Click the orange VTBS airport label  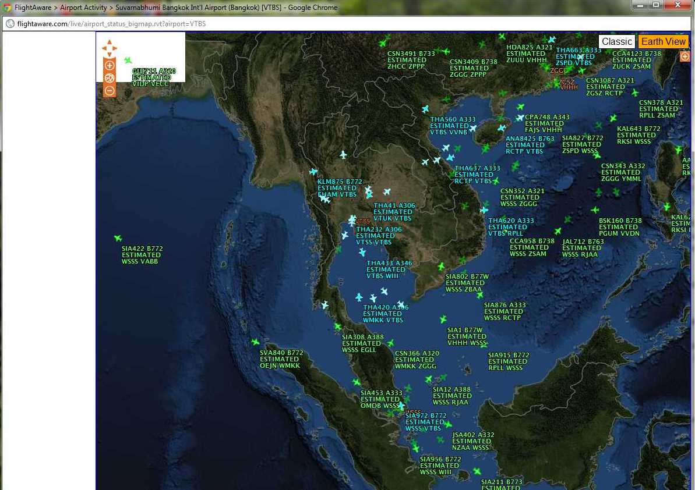(362, 221)
